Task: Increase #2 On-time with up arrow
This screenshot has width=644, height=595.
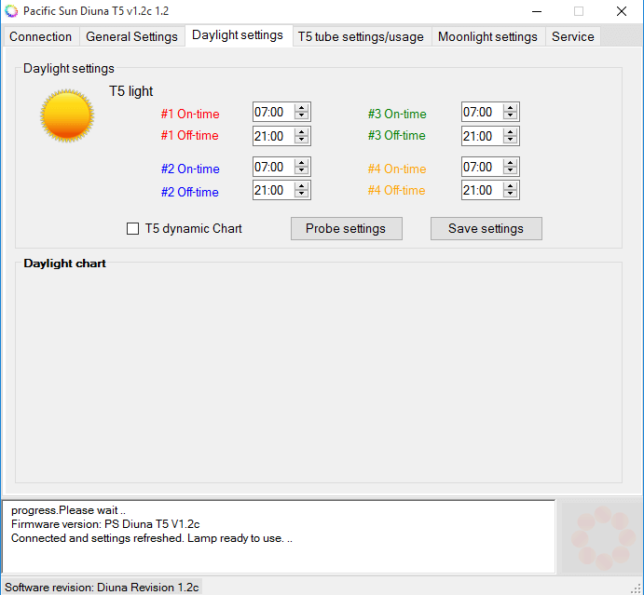Action: 301,163
